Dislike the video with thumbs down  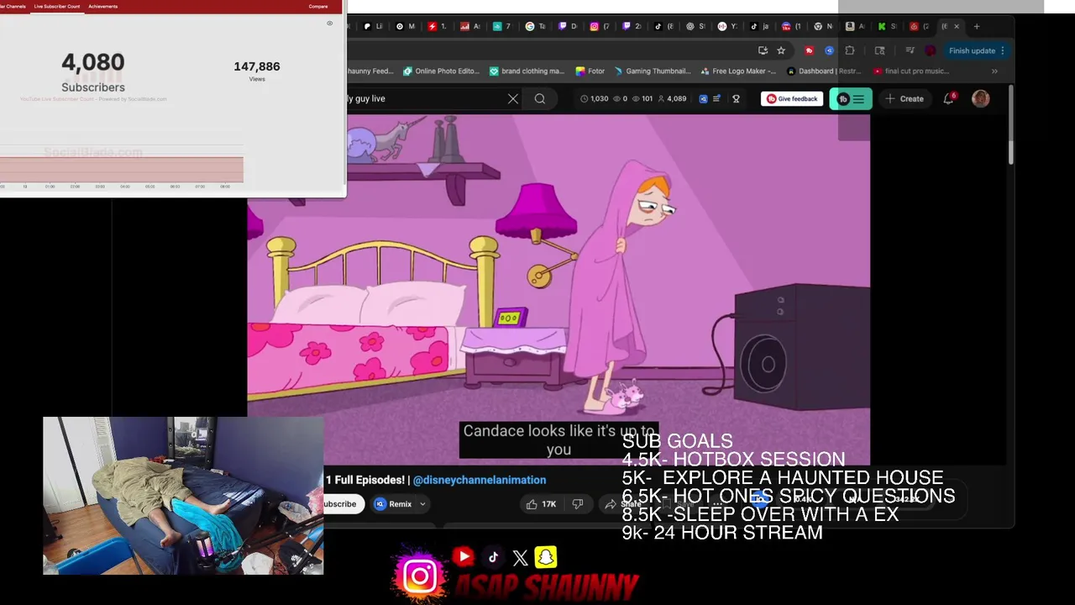(577, 504)
